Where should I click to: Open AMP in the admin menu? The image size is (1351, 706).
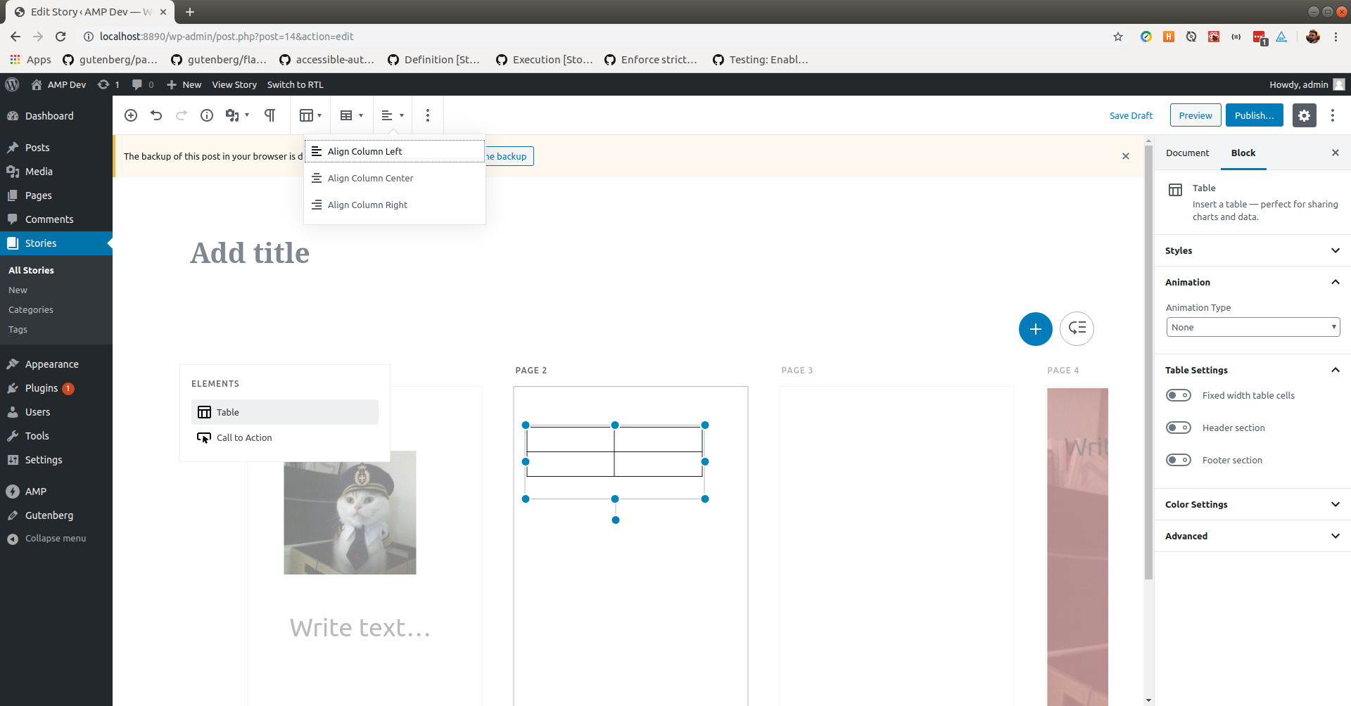pos(56,492)
